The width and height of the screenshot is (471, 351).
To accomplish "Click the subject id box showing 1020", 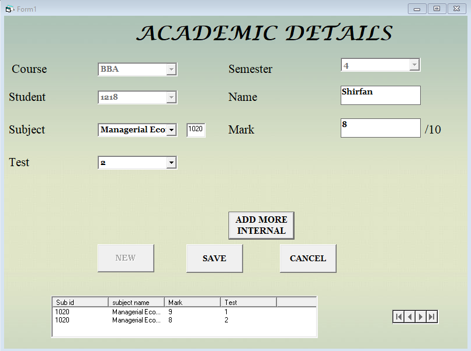I will pyautogui.click(x=196, y=130).
